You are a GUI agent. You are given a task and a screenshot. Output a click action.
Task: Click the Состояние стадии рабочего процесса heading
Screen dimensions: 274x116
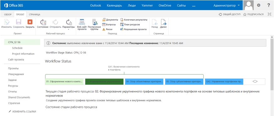[x=71, y=107]
